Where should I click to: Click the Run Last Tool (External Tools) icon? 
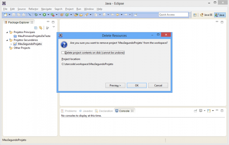coord(53,15)
